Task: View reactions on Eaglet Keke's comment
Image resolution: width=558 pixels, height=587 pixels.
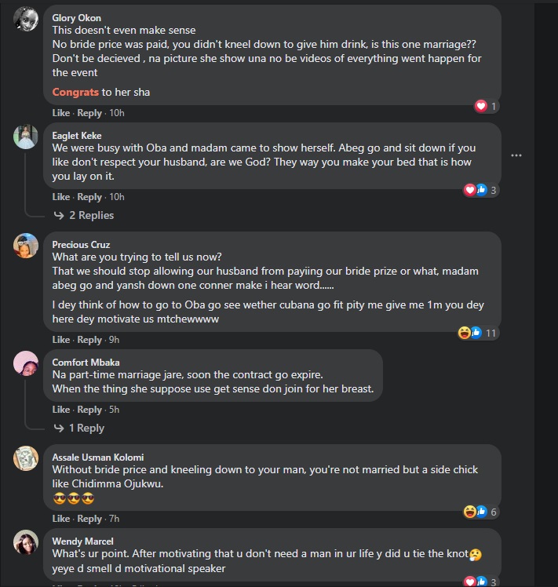Action: pyautogui.click(x=480, y=190)
